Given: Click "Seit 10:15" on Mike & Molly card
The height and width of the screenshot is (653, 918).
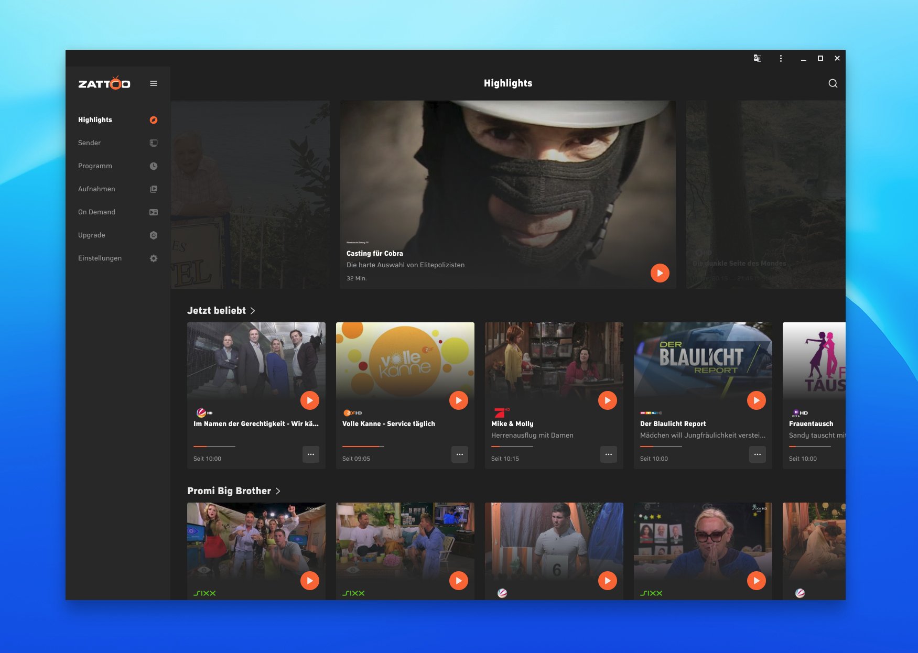Looking at the screenshot, I should coord(505,459).
